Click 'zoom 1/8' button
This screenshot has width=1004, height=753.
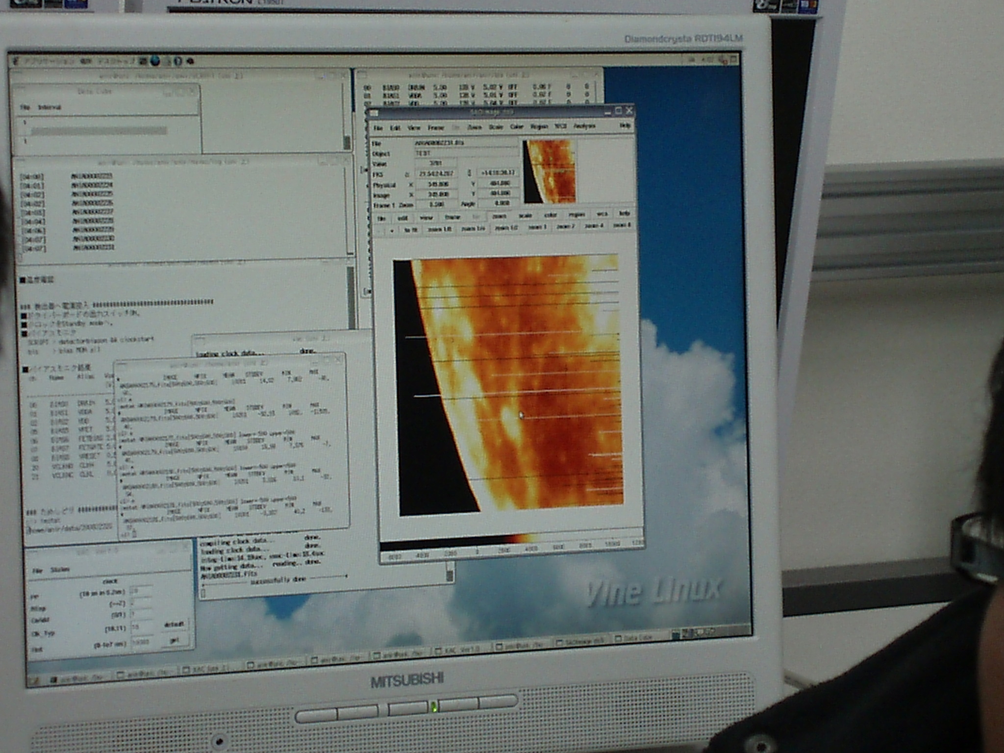[x=439, y=229]
